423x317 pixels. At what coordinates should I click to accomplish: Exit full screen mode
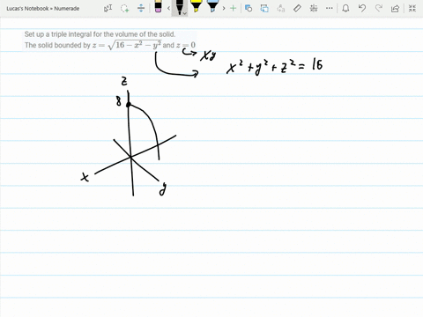tap(412, 8)
